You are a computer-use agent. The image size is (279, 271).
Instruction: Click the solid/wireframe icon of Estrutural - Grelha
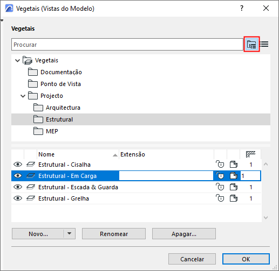tap(234, 198)
